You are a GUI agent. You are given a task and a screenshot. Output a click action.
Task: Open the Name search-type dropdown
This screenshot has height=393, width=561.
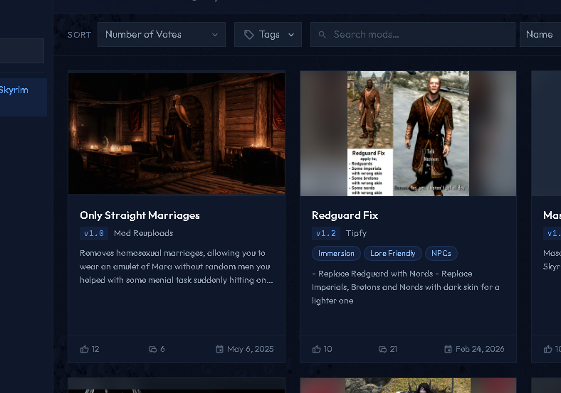[540, 35]
